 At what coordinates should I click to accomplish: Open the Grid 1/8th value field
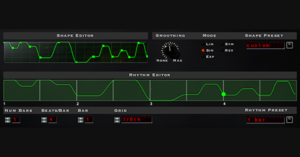point(137,120)
